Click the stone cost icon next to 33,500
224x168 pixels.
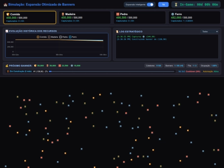click(x=60, y=66)
